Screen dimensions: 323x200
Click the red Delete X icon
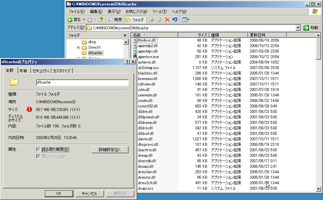(167, 20)
